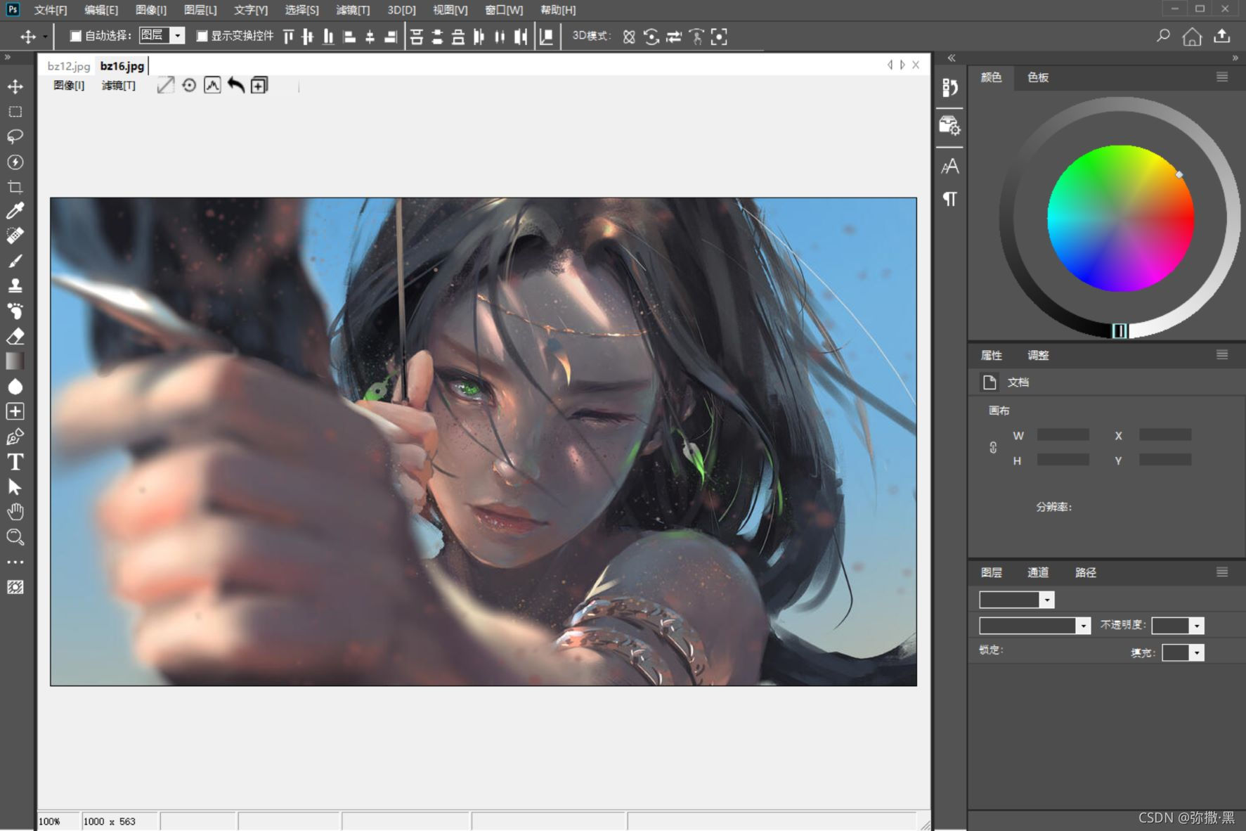Image resolution: width=1246 pixels, height=831 pixels.
Task: Select the Clone Stamp tool
Action: click(15, 285)
